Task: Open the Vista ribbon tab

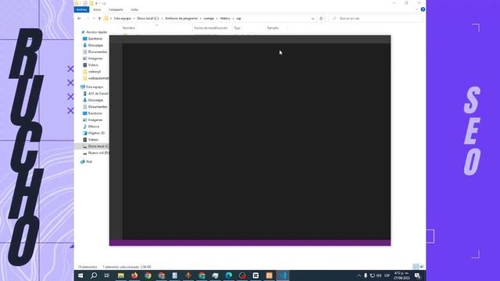Action: 134,9
